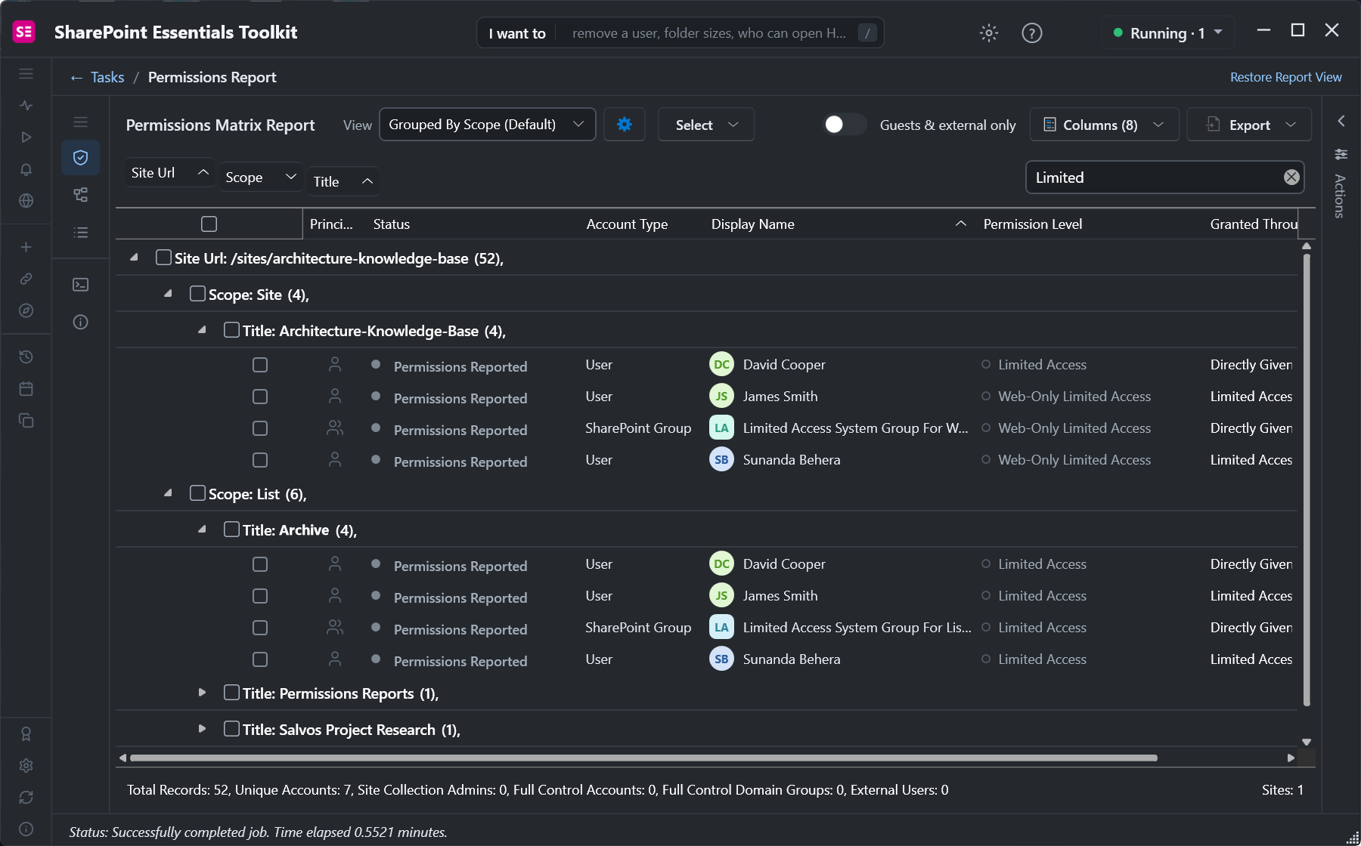Toggle the light/dark theme sun icon

(989, 32)
